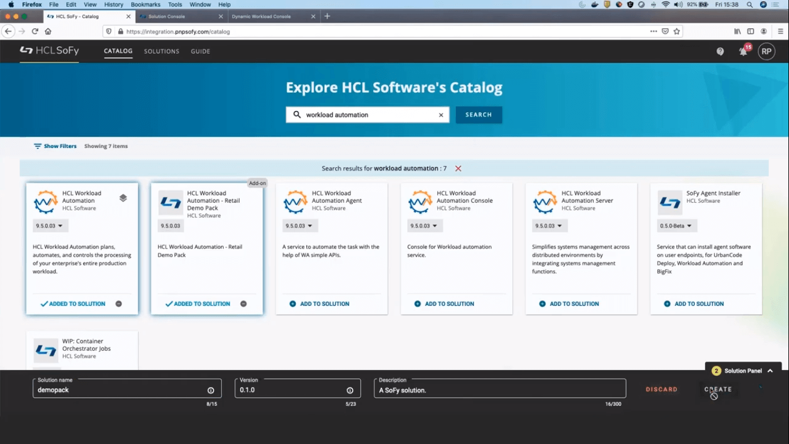This screenshot has width=789, height=444.
Task: Toggle the Show Filters panel
Action: (55, 146)
